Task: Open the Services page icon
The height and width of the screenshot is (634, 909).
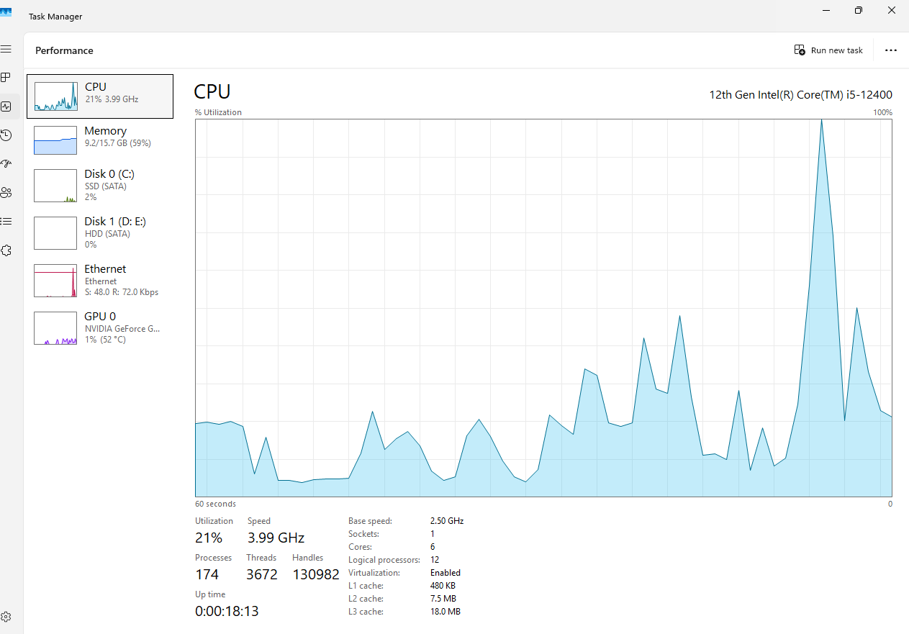Action: pyautogui.click(x=6, y=250)
